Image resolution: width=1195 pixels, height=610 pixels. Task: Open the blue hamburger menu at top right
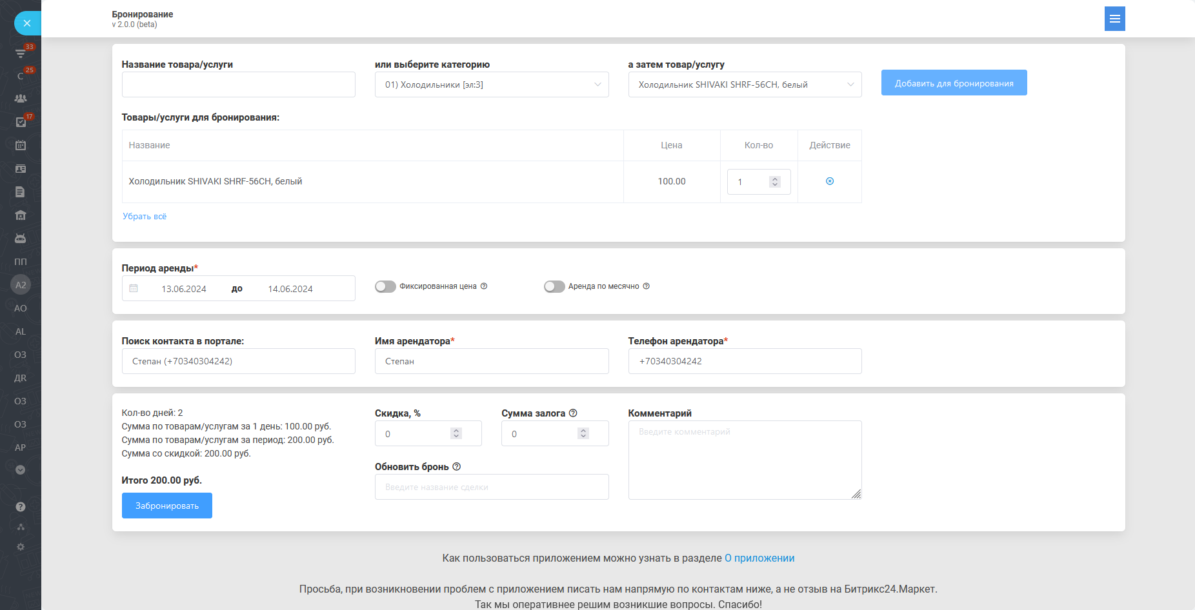(1114, 19)
